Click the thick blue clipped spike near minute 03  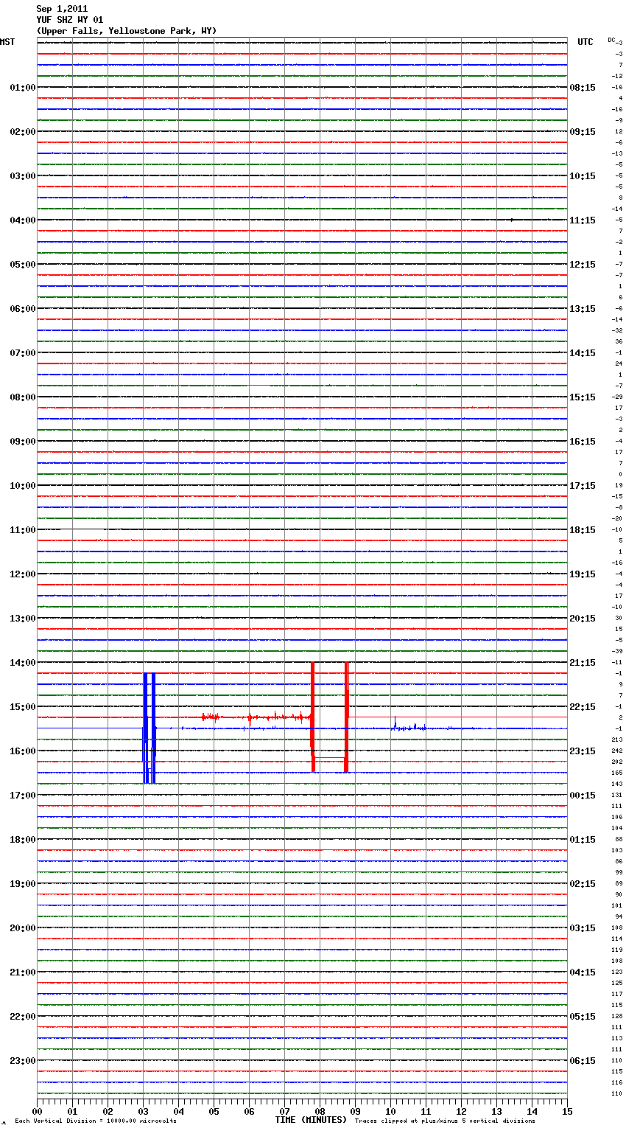pyautogui.click(x=146, y=728)
